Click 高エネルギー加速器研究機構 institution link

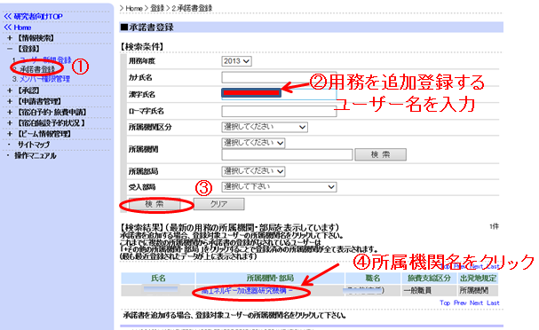[247, 291]
